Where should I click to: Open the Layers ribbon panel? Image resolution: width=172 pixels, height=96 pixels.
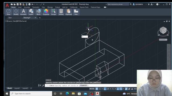[x=31, y=12]
